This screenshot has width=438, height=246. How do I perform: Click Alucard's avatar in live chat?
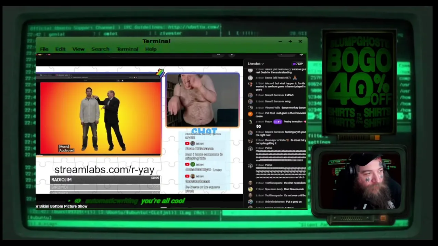(250, 84)
